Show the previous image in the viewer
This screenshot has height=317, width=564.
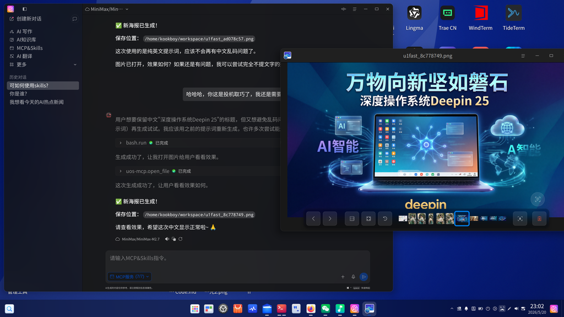click(x=313, y=219)
